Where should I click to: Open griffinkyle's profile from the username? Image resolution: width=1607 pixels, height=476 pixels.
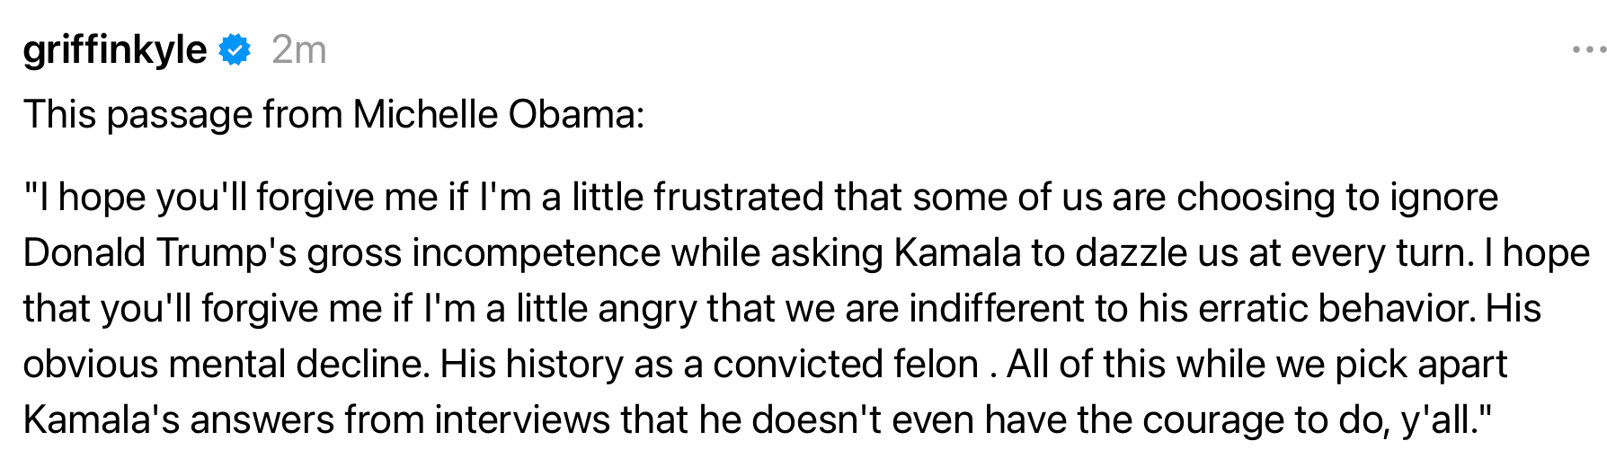click(x=115, y=50)
